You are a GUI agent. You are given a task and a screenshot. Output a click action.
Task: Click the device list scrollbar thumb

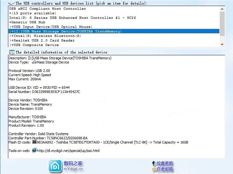(x=222, y=24)
